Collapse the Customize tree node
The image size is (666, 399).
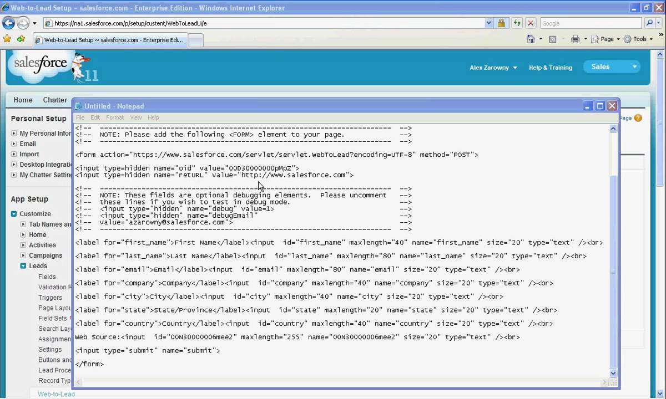point(14,214)
